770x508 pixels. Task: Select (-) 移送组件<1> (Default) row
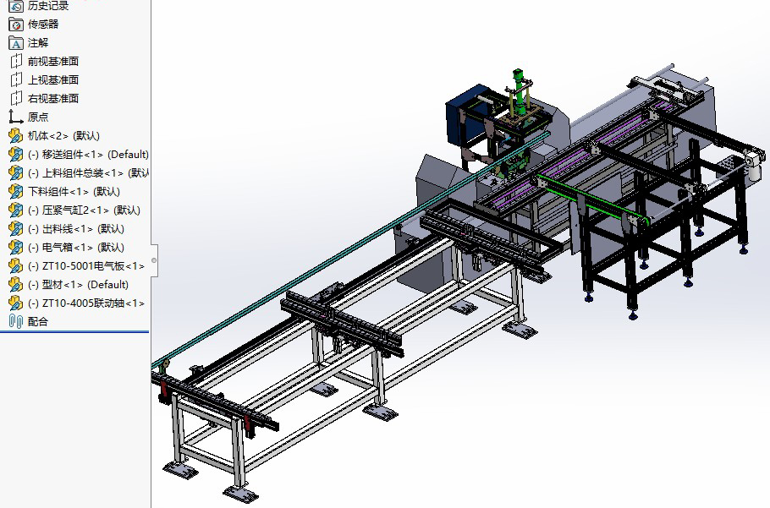pos(88,155)
